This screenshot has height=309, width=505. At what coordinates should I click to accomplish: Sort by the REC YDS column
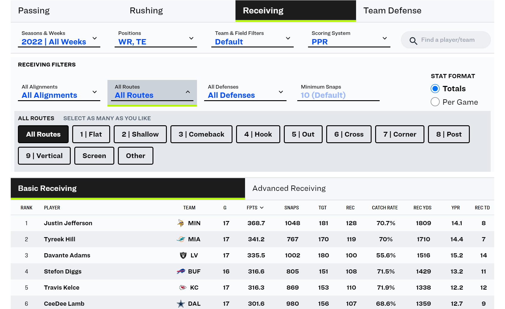point(422,208)
